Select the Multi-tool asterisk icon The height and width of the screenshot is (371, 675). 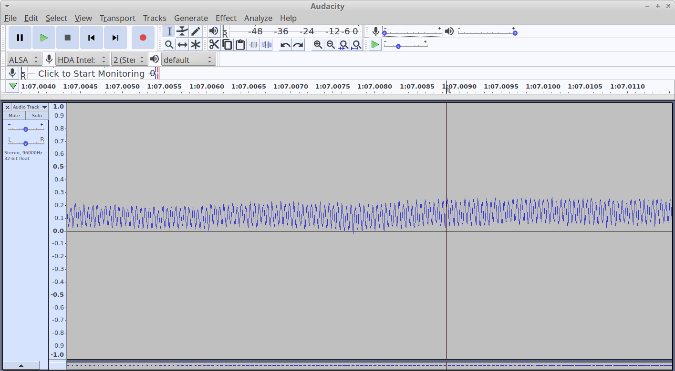coord(196,45)
